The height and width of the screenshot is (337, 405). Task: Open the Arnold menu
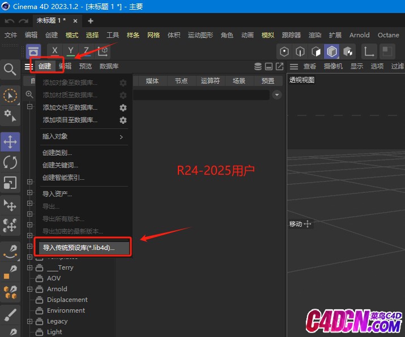(359, 35)
